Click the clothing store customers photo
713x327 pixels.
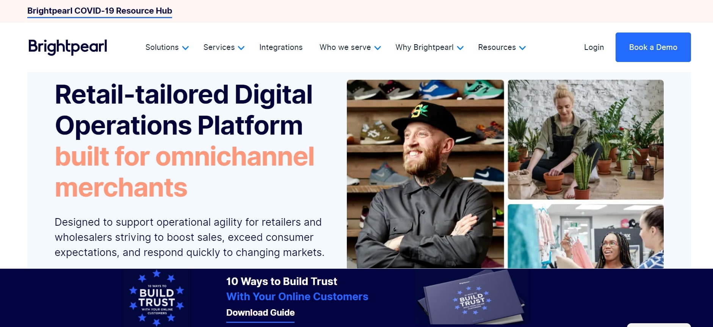pos(586,236)
